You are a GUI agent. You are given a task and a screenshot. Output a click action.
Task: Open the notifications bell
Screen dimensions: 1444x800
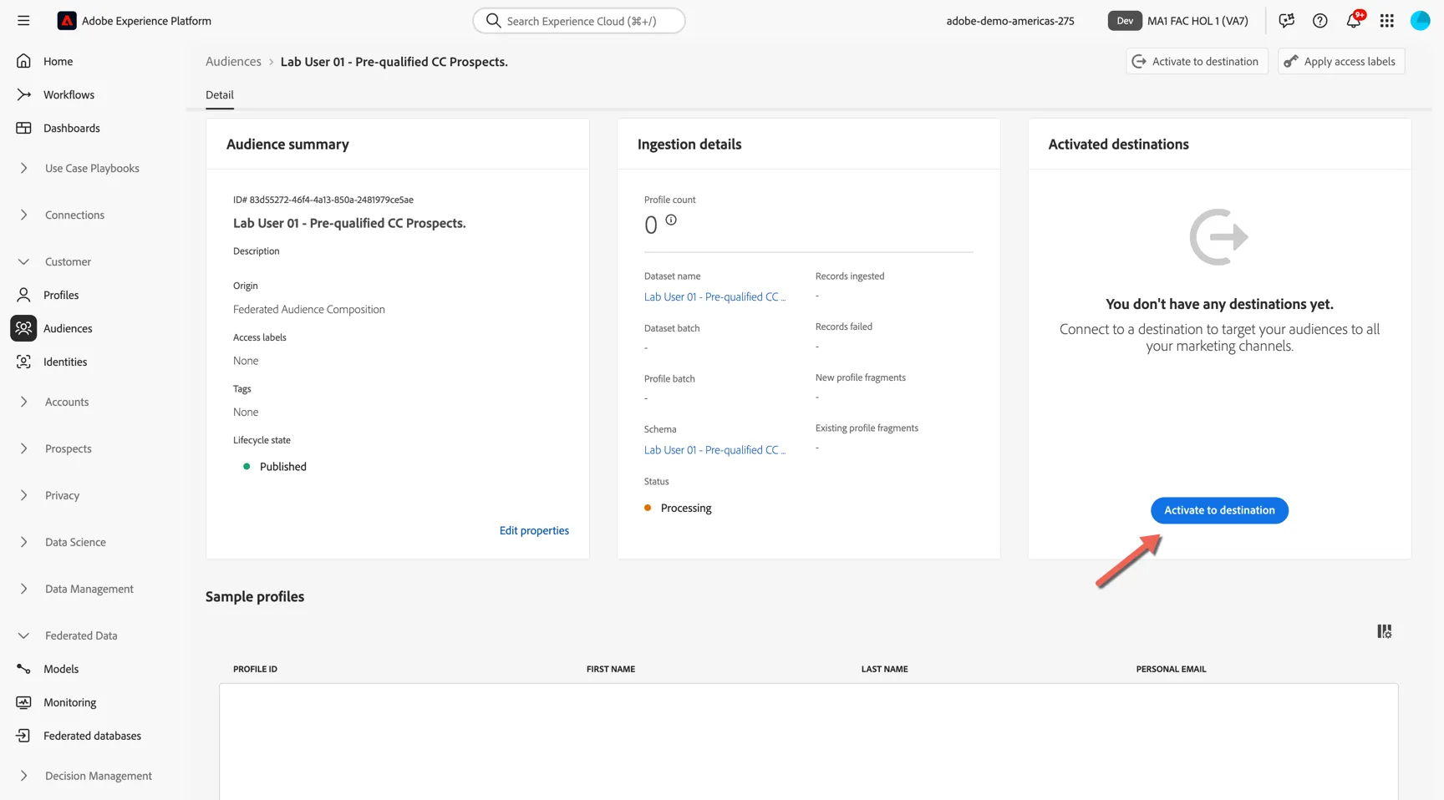click(x=1354, y=20)
